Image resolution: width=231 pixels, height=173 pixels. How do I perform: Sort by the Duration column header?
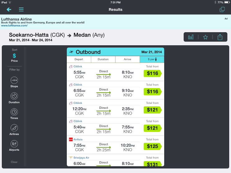click(x=103, y=59)
